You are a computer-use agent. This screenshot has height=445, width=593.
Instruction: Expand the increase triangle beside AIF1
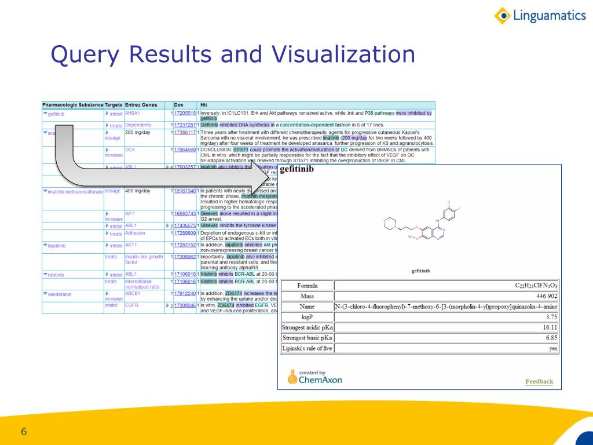click(107, 214)
